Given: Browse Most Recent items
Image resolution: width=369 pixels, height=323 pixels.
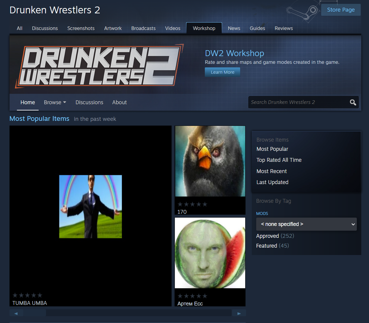Looking at the screenshot, I should point(272,171).
